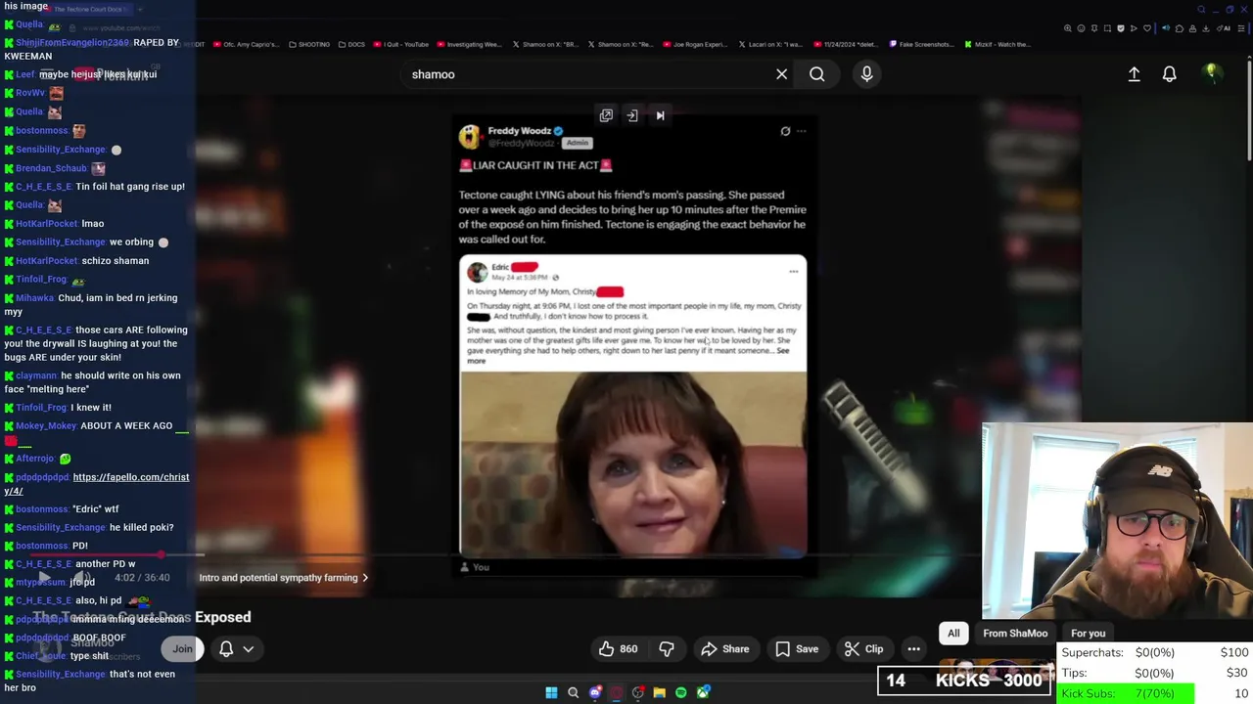
Task: Click chat username 'Brendan_Schaub'
Action: click(51, 168)
